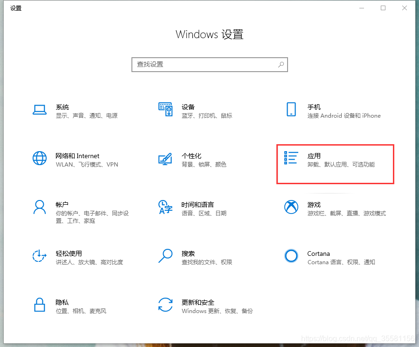Open the 游戏 settings title
419x347 pixels.
point(314,205)
